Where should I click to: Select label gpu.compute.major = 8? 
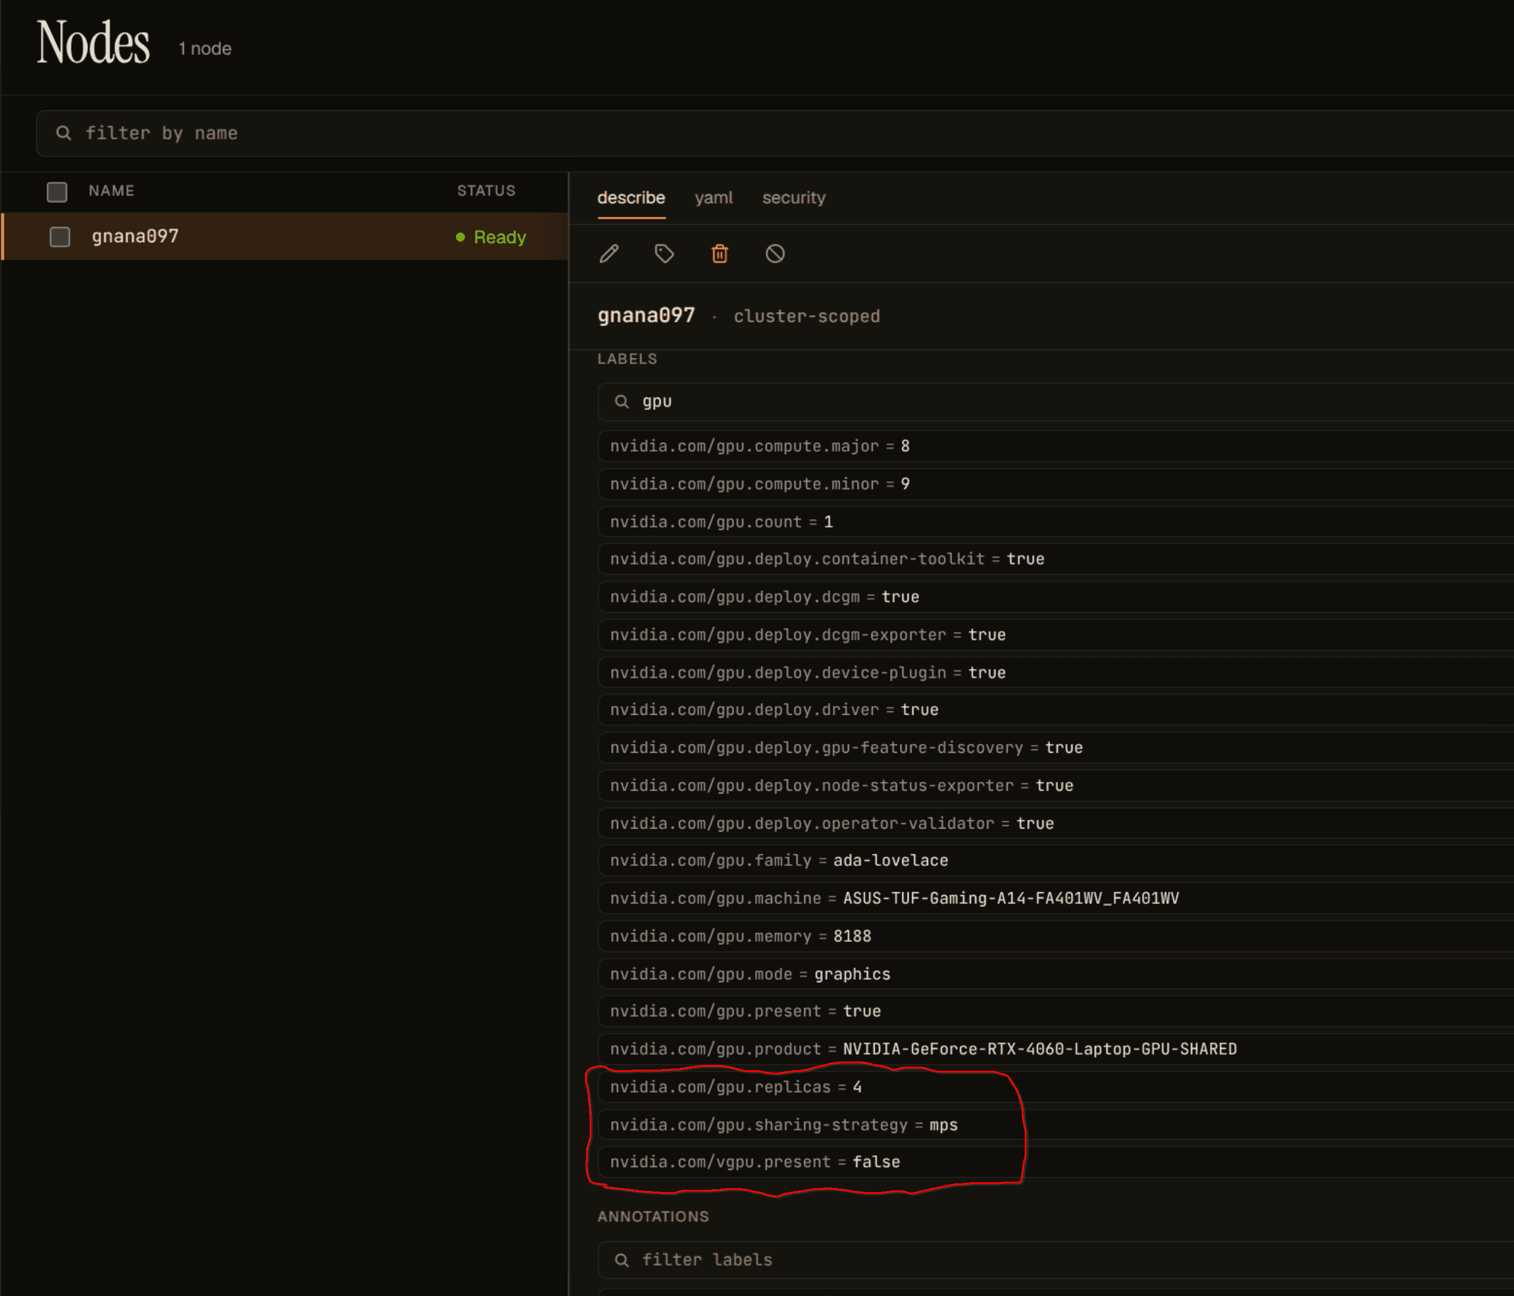pyautogui.click(x=1056, y=446)
